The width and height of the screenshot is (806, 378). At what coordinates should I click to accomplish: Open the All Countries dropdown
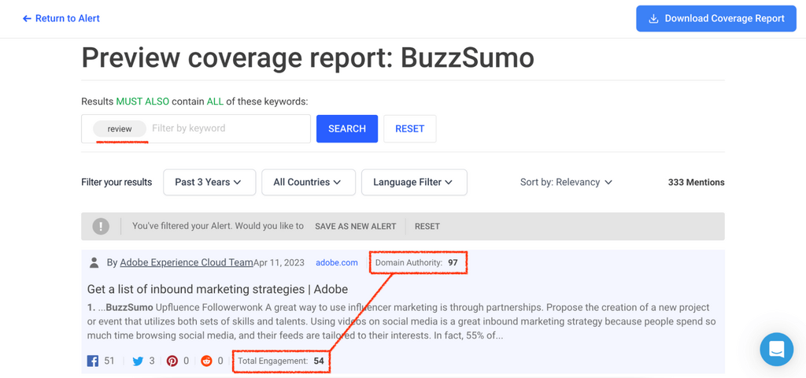coord(308,182)
